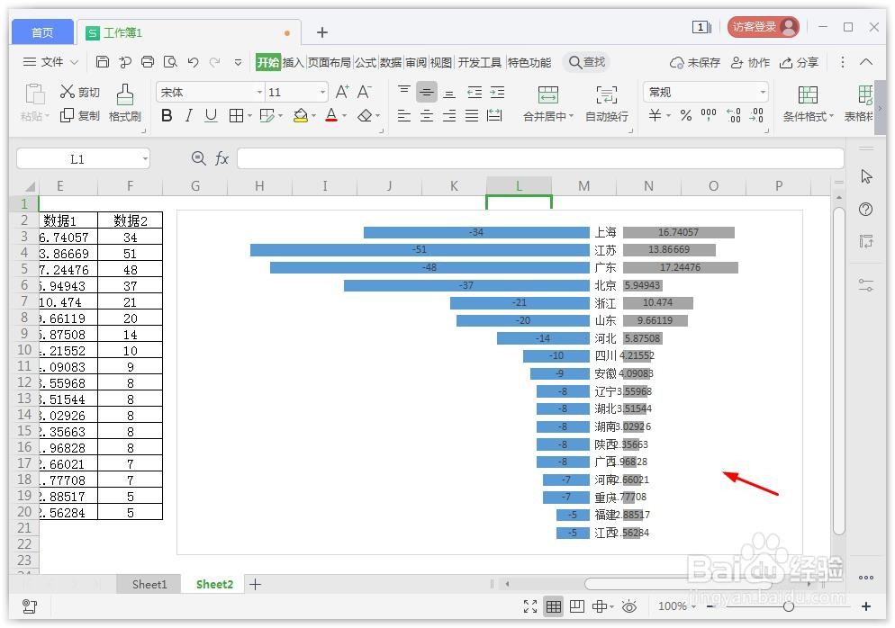Open zoom level 100% dropdown
Viewport: 895px width, 628px height.
(x=677, y=606)
